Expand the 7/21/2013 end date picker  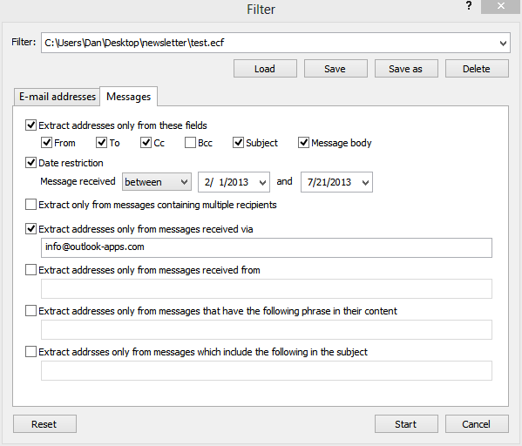pyautogui.click(x=365, y=182)
